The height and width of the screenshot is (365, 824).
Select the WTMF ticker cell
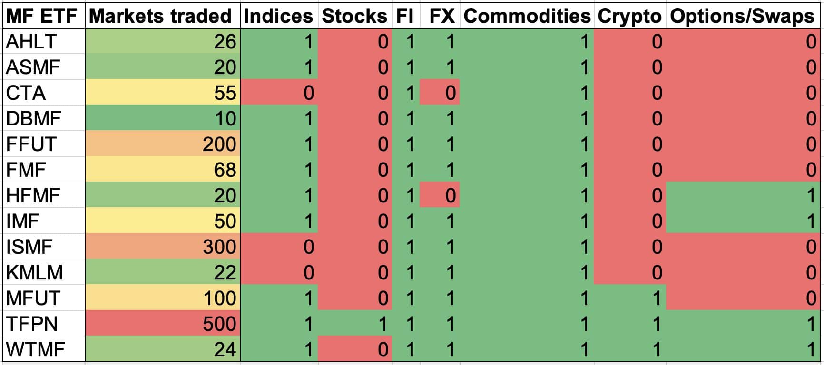(x=43, y=349)
